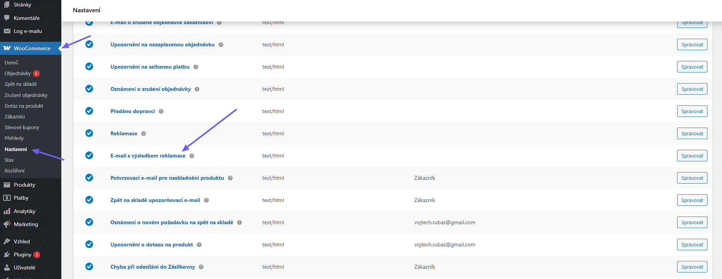Open the Produkty sidebar menu
Viewport: 722px width, 279px height.
(24, 185)
